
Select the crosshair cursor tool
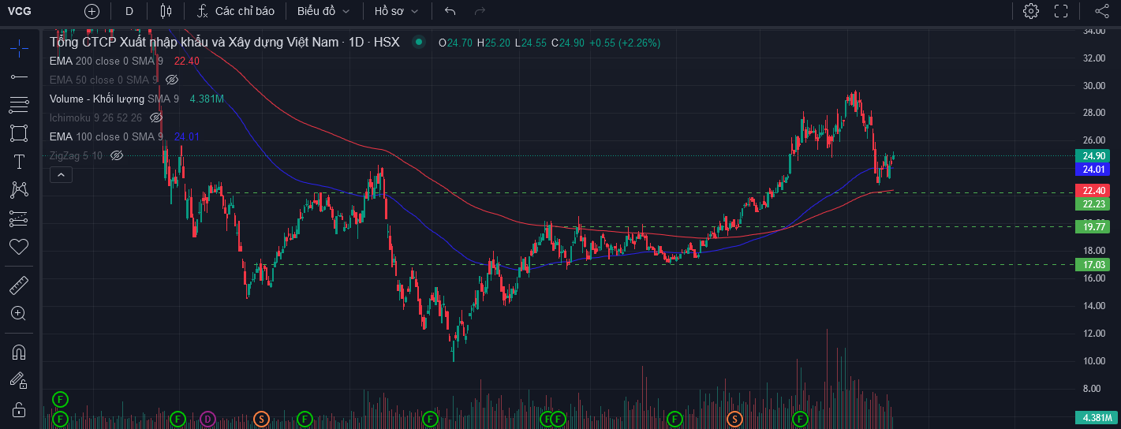19,48
